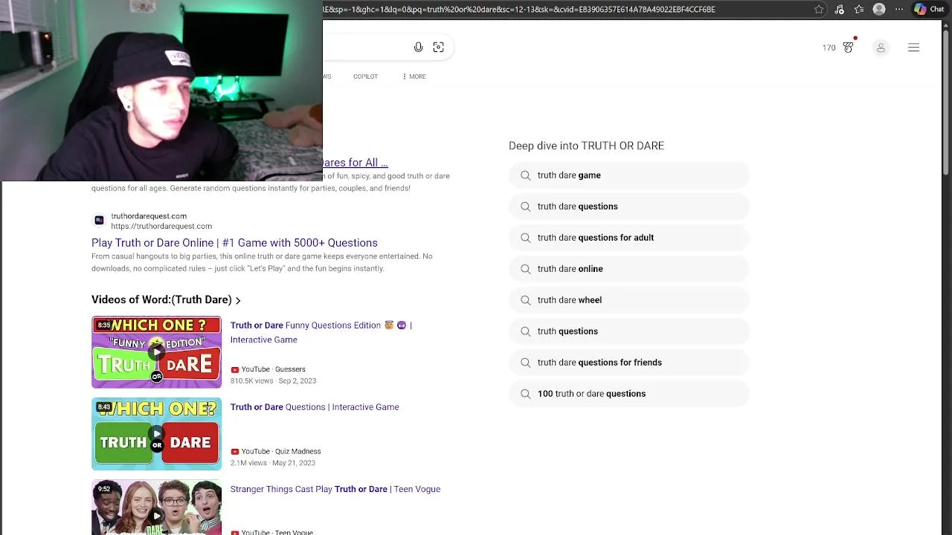Click the visual search camera icon
The height and width of the screenshot is (535, 952).
point(438,48)
